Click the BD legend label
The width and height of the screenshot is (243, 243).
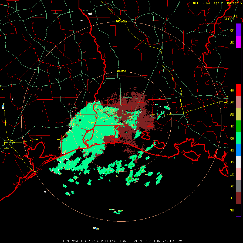coord(232,114)
